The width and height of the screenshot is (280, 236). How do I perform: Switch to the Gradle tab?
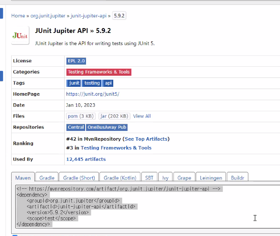(47, 177)
